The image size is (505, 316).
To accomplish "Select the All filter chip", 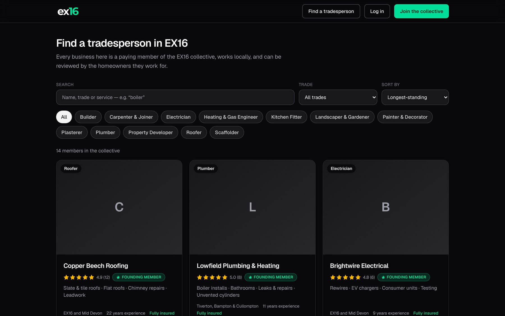I will click(64, 117).
